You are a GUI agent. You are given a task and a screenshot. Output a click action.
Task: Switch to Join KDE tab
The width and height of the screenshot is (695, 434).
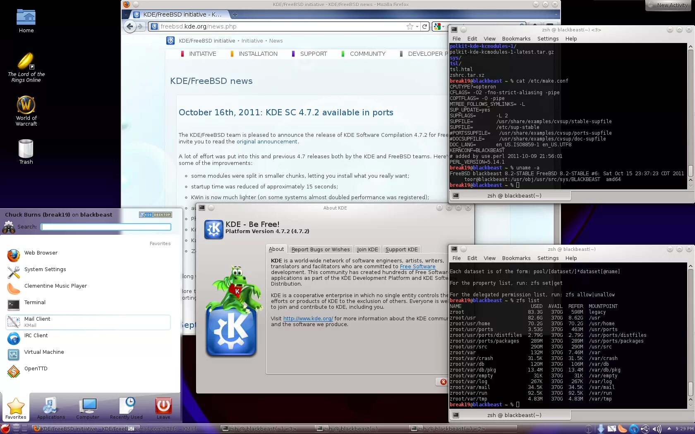(367, 249)
